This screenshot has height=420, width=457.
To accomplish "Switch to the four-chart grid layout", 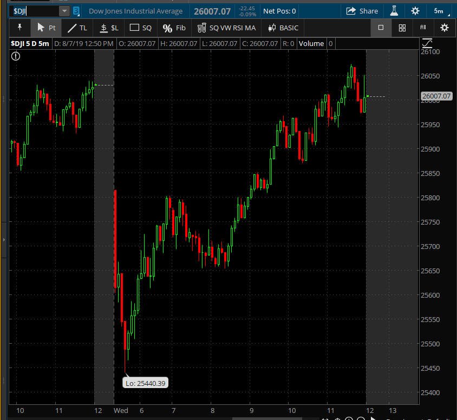I will [x=402, y=28].
